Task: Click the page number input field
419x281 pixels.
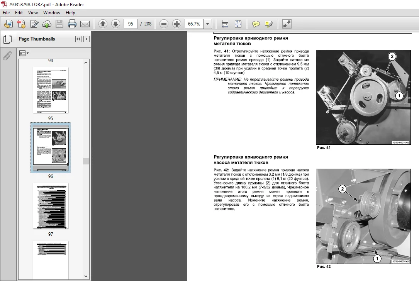Action: (131, 24)
